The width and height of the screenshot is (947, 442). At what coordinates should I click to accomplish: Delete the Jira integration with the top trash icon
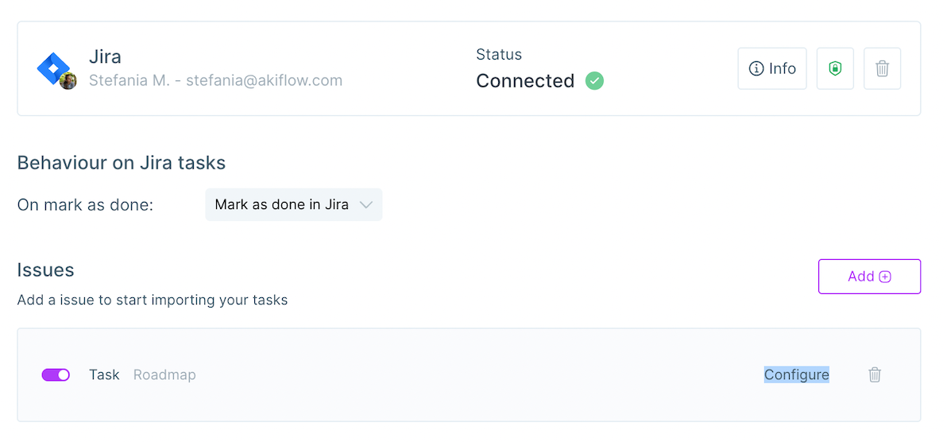(x=883, y=69)
